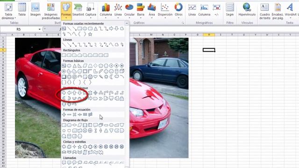This screenshot has width=299, height=168.
Task: Insert a Minigráficos Columna sparkline
Action: click(x=204, y=9)
